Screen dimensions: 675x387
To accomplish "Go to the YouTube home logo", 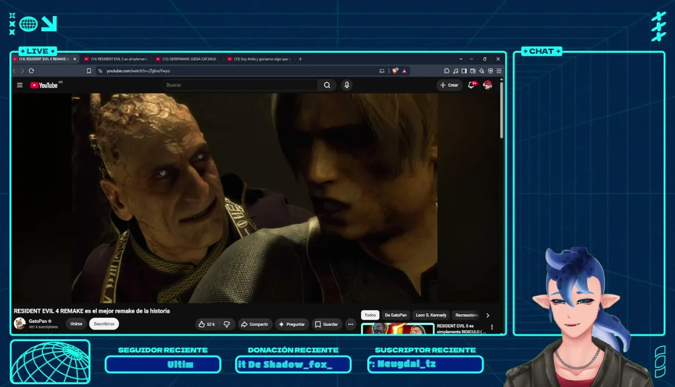I will tap(44, 85).
